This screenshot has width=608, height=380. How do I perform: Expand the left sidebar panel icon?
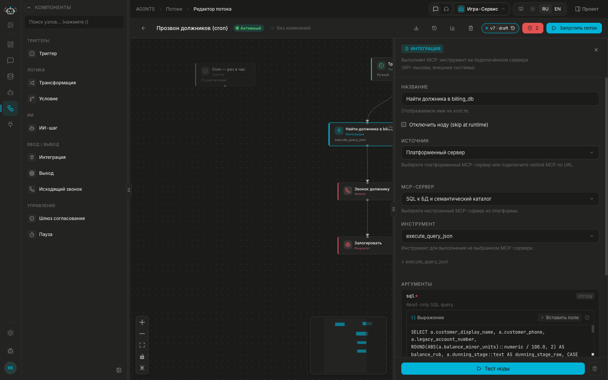(10, 25)
